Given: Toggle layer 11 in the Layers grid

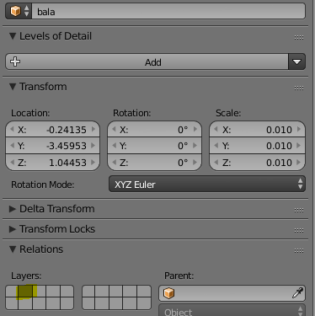Looking at the screenshot, I should pyautogui.click(x=12, y=303).
